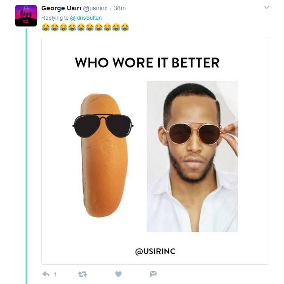Click the last laughing-crying emoji in the row

[x=125, y=27]
